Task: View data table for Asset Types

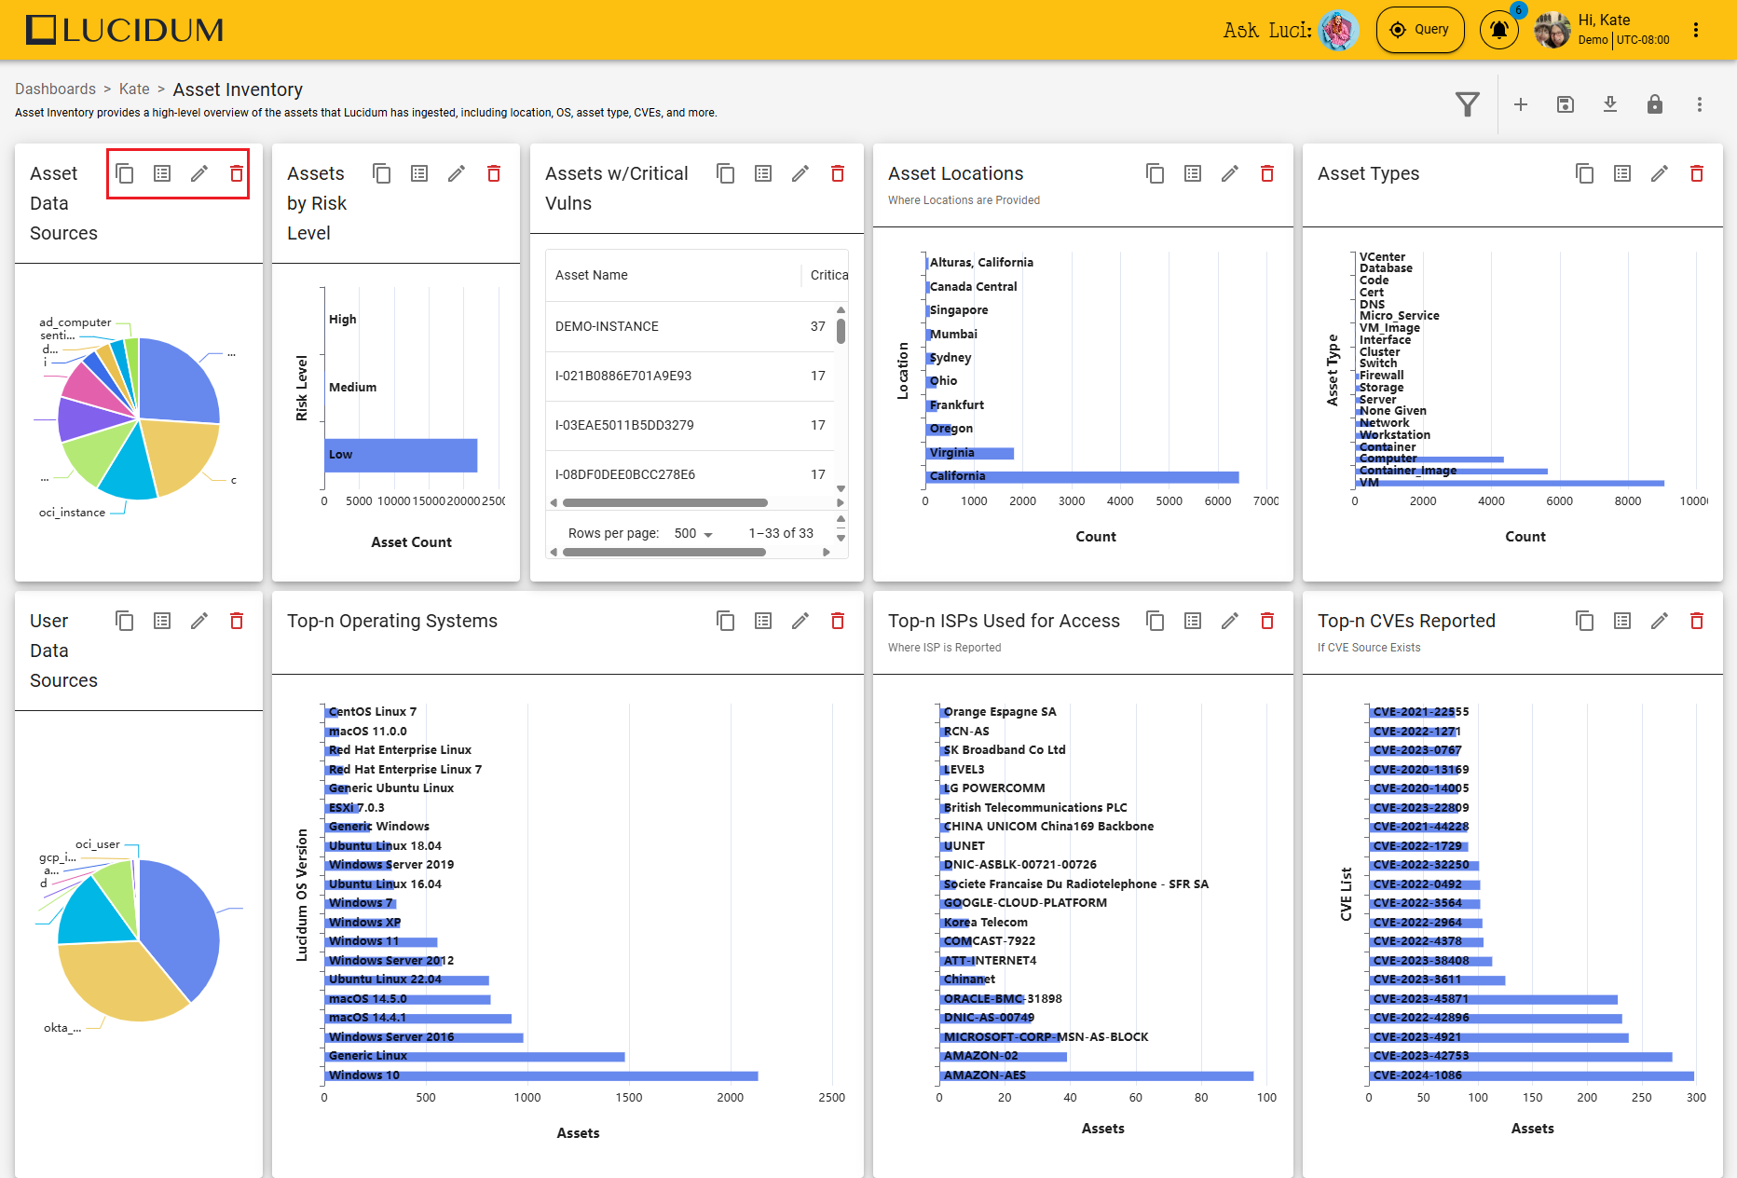Action: tap(1622, 173)
